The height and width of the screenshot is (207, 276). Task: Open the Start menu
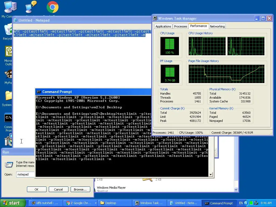pyautogui.click(x=13, y=203)
